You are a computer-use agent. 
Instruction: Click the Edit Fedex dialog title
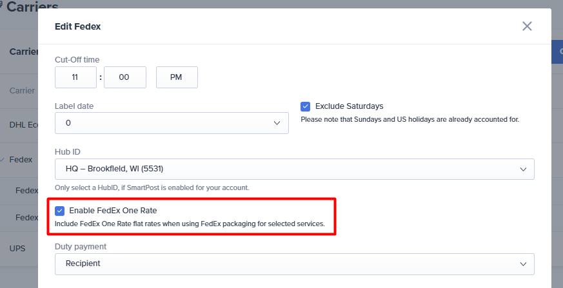[78, 26]
